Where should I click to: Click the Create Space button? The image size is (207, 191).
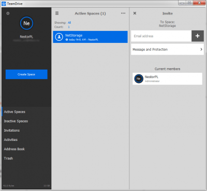[26, 74]
